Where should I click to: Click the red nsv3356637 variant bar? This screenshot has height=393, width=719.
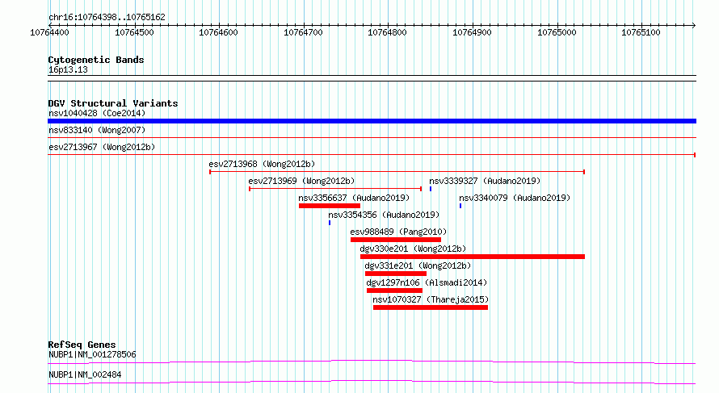[330, 206]
